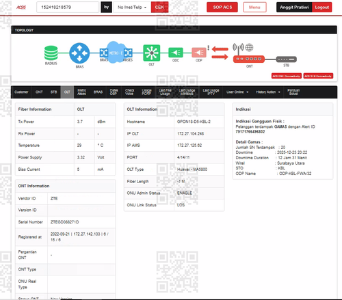Open the Last Usage IPTV tab
This screenshot has width=342, height=300.
coord(211,92)
